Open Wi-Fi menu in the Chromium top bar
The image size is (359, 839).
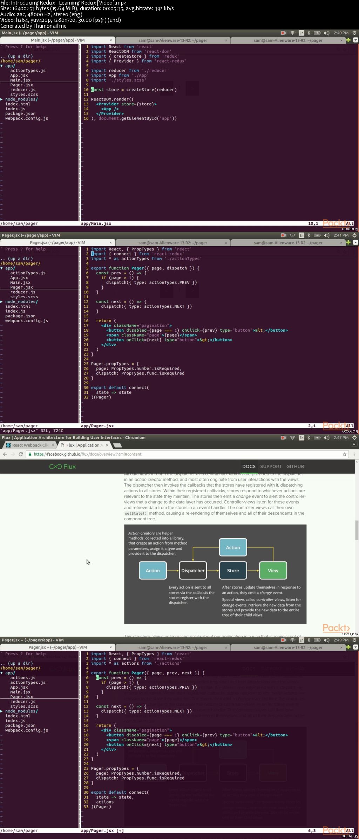[x=292, y=437]
